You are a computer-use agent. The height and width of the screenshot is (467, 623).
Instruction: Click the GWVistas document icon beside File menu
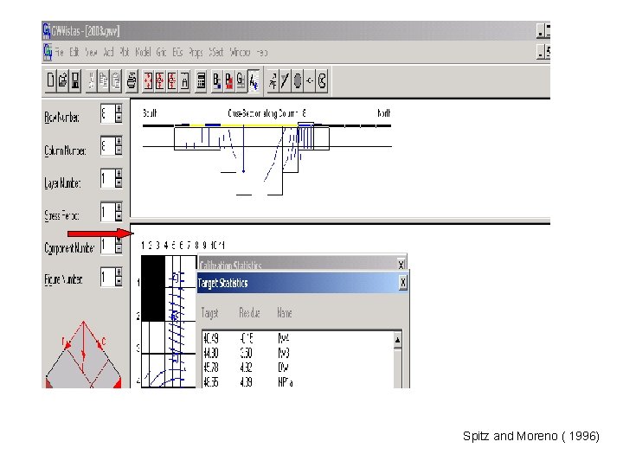48,52
